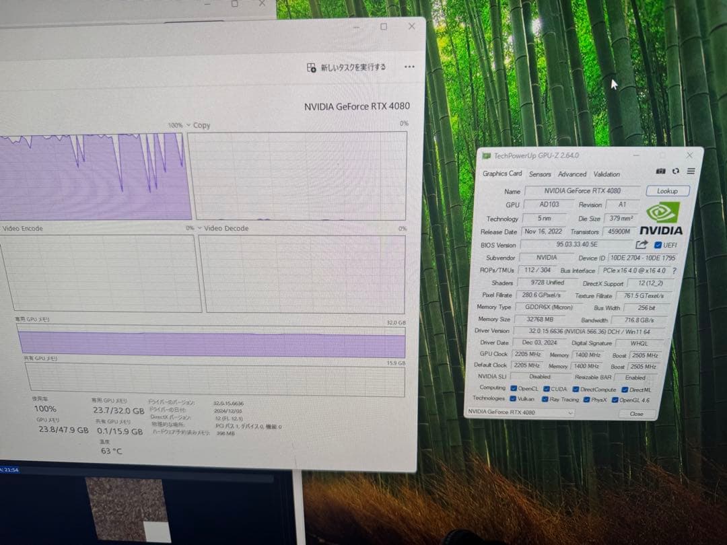Click the BIOS export share icon
Viewport: 727px width, 545px height.
click(x=642, y=245)
